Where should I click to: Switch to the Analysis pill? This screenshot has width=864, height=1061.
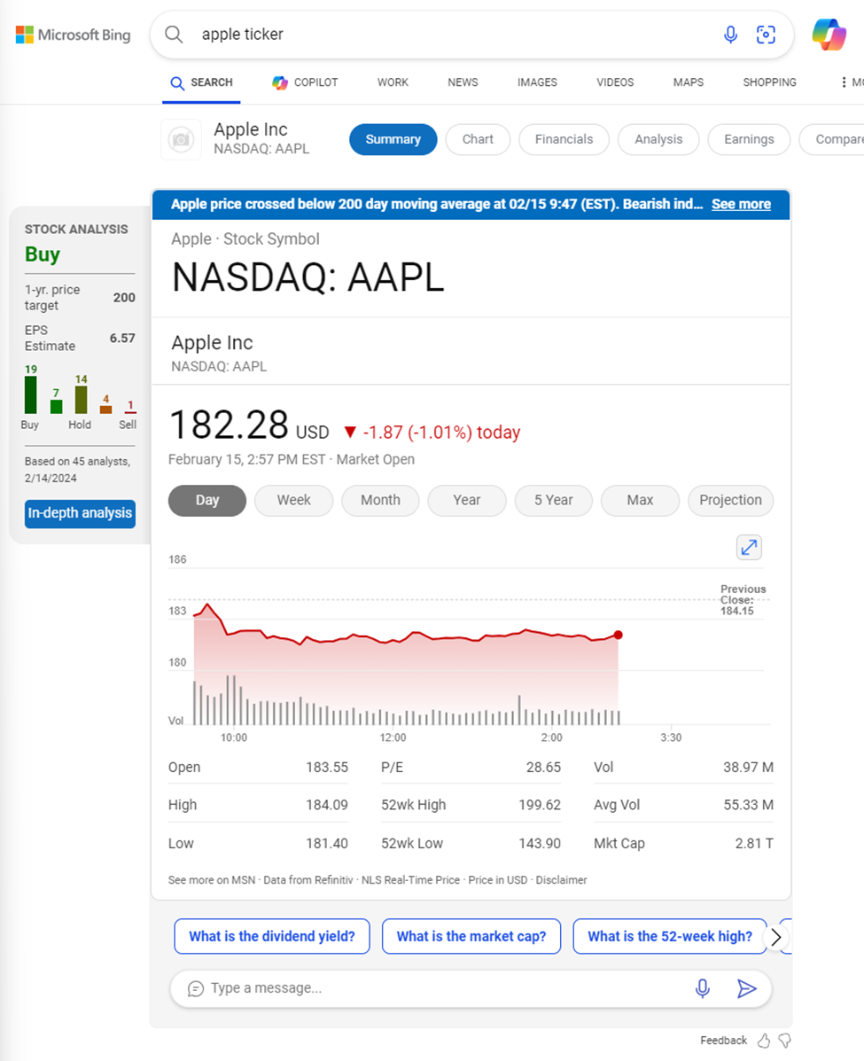point(658,139)
